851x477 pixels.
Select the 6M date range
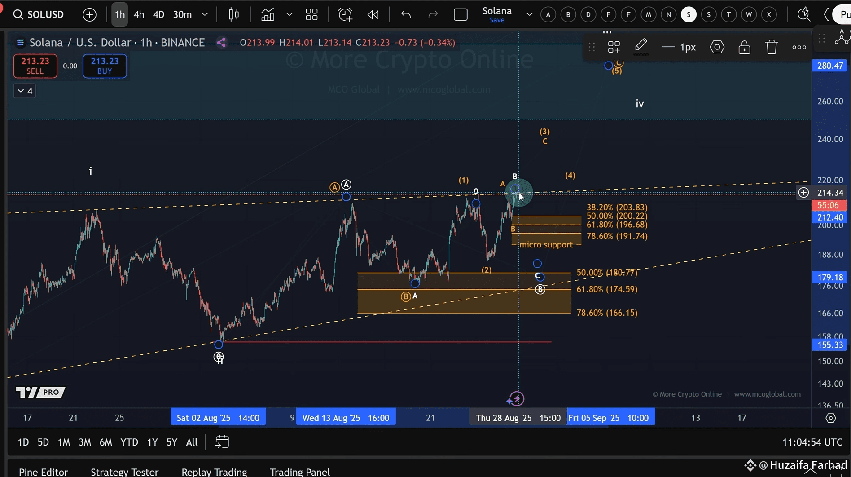pos(105,442)
